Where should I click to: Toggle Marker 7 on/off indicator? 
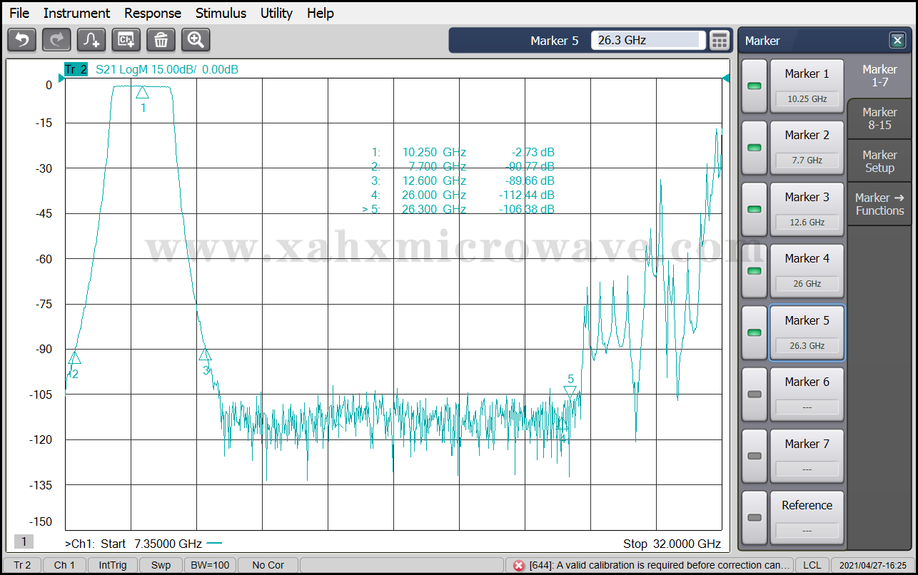pyautogui.click(x=754, y=456)
